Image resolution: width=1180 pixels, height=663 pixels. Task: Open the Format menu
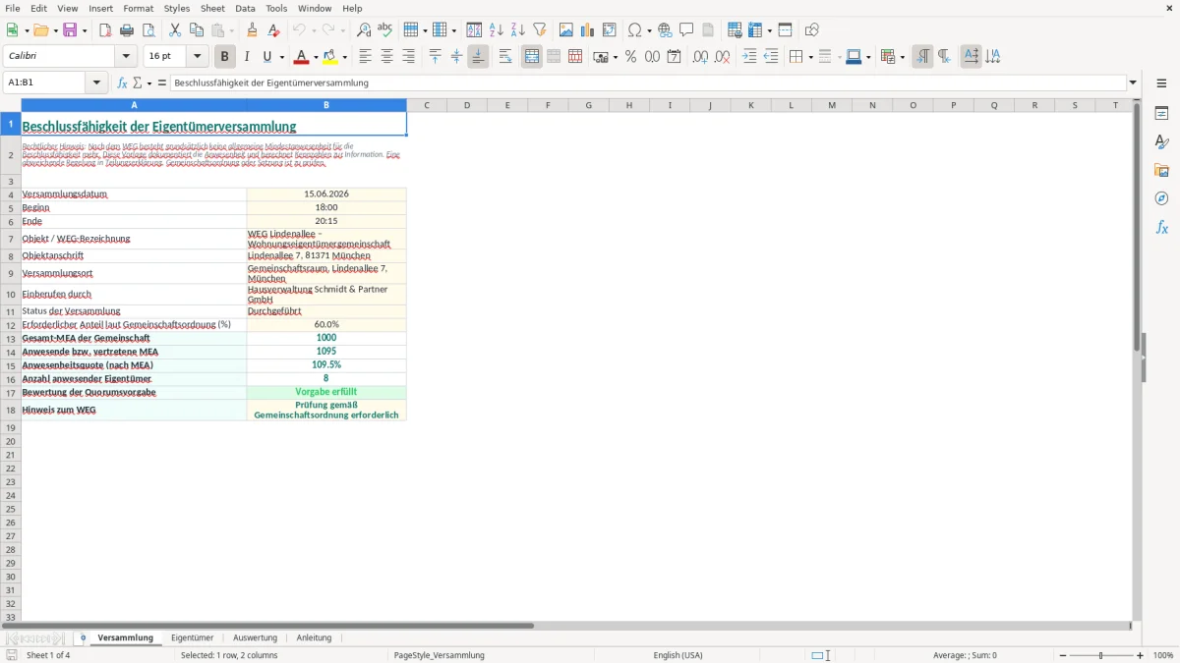coord(139,8)
